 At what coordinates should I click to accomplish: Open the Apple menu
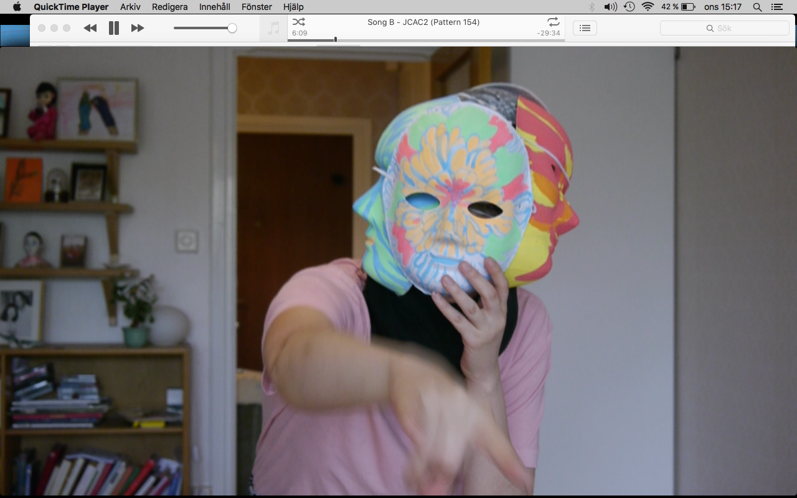click(x=17, y=7)
